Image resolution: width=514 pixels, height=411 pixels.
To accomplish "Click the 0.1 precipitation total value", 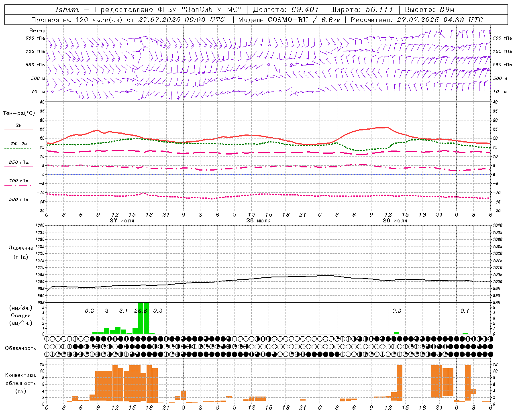I will point(465,311).
